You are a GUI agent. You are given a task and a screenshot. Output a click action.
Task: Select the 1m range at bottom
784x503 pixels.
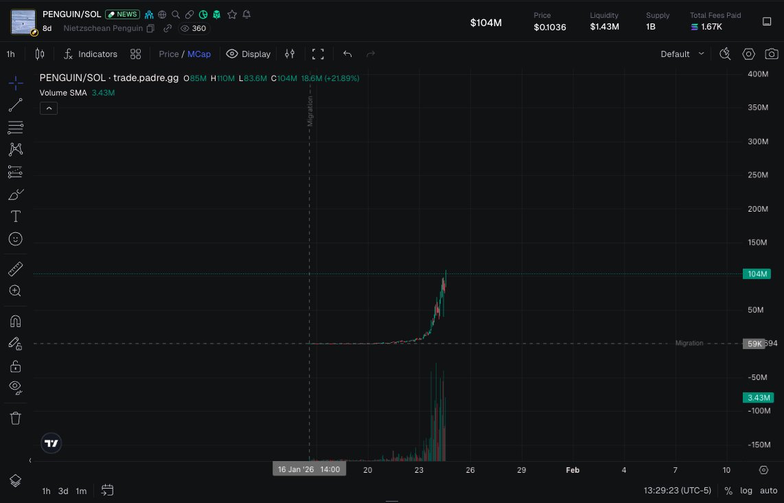coord(81,491)
